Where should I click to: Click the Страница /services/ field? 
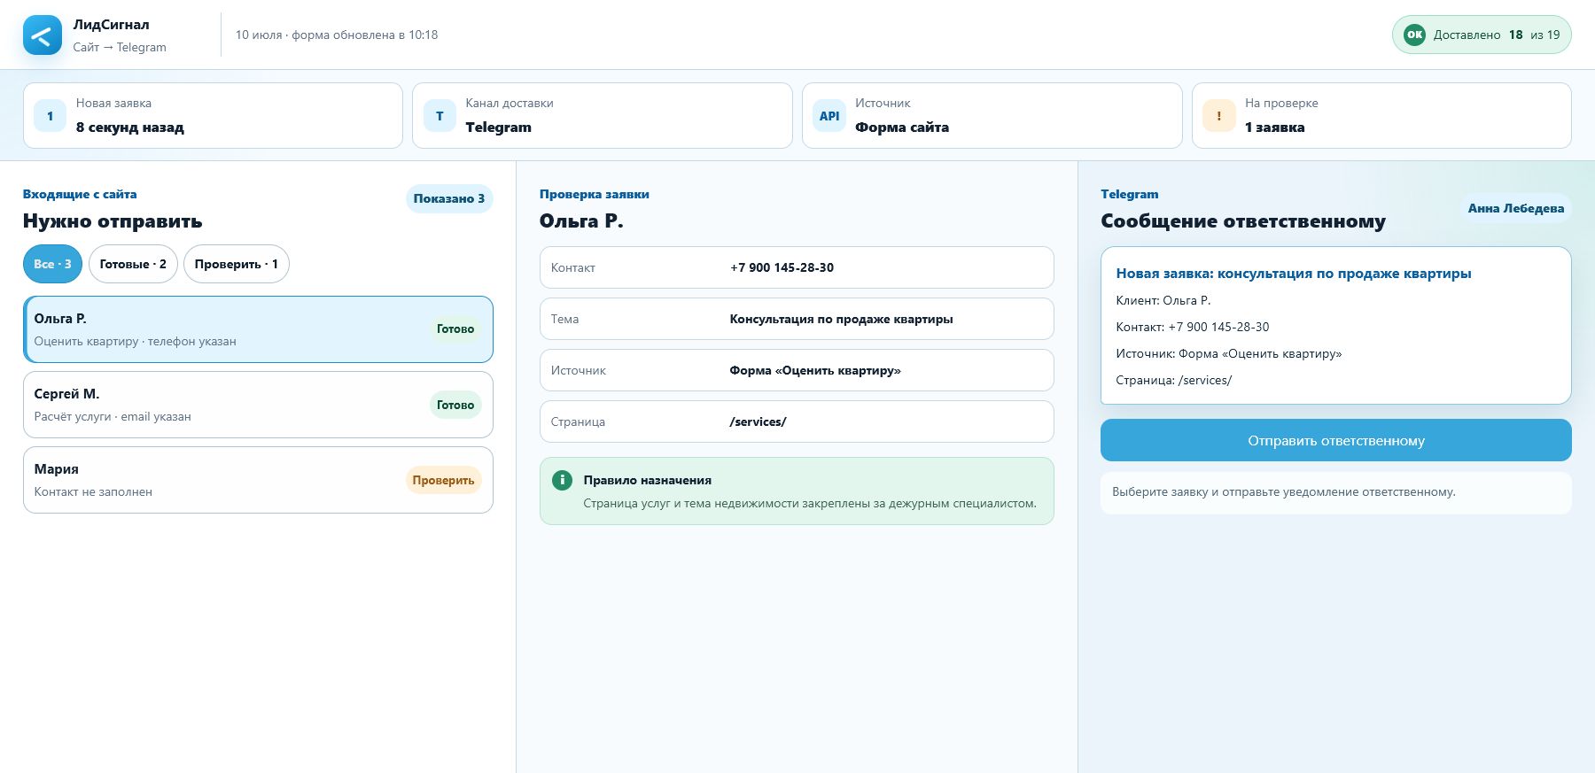pos(797,421)
